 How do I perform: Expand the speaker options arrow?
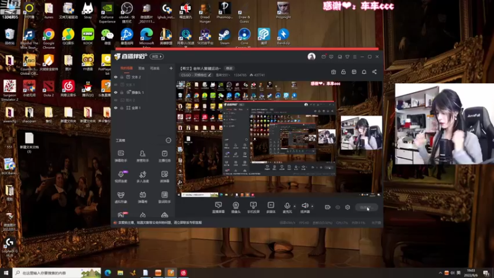point(312,206)
